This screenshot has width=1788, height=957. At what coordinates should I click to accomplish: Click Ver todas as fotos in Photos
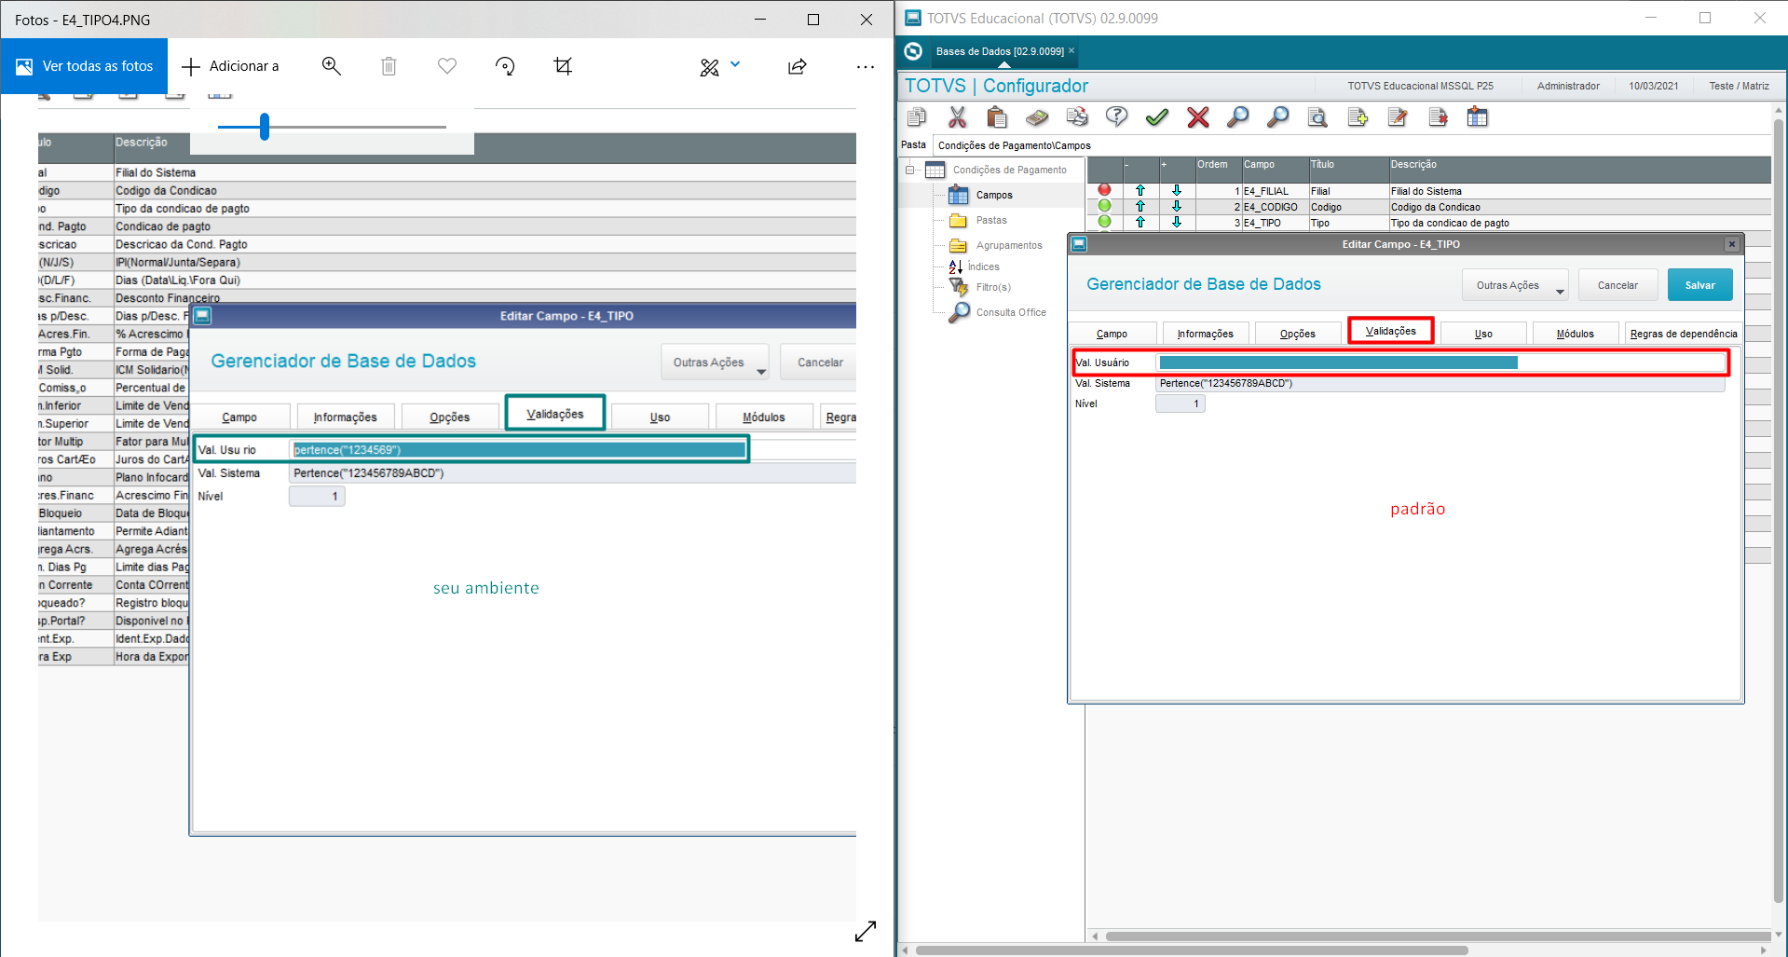click(x=84, y=66)
